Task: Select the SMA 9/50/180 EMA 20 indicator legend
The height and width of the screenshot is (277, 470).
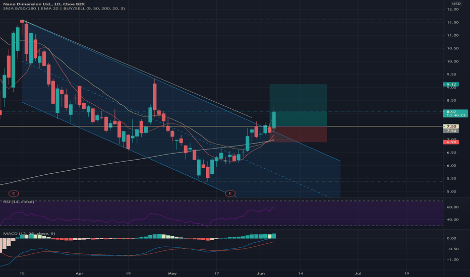Action: click(x=64, y=9)
